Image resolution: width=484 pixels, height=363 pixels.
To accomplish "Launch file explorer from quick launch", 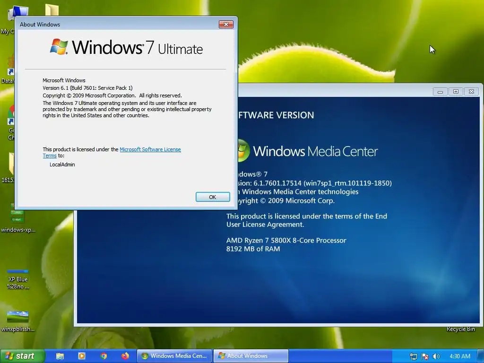I will point(60,356).
